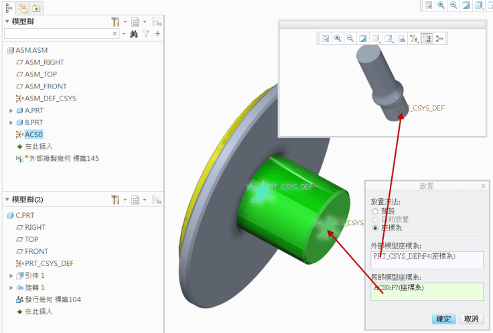Click the datum display filters icon in preview toolbar
493x333 pixels.
pos(414,39)
